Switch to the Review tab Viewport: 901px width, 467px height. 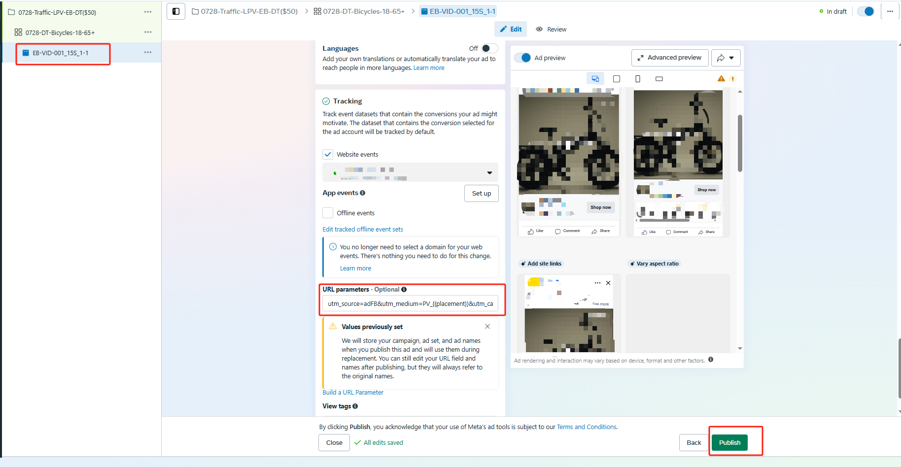[551, 29]
